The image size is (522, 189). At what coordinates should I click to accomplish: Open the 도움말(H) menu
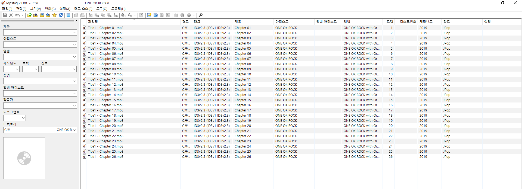click(x=118, y=9)
